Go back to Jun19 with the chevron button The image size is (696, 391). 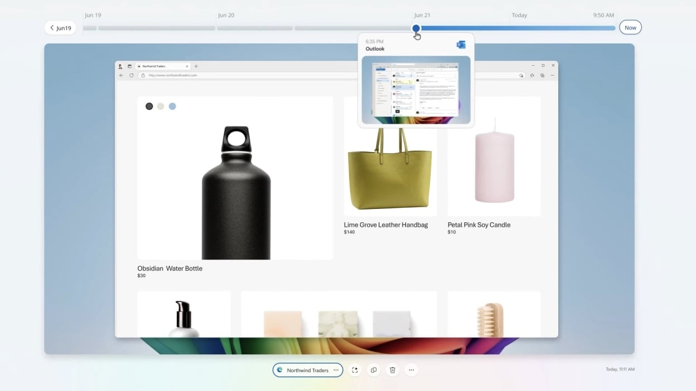(60, 28)
